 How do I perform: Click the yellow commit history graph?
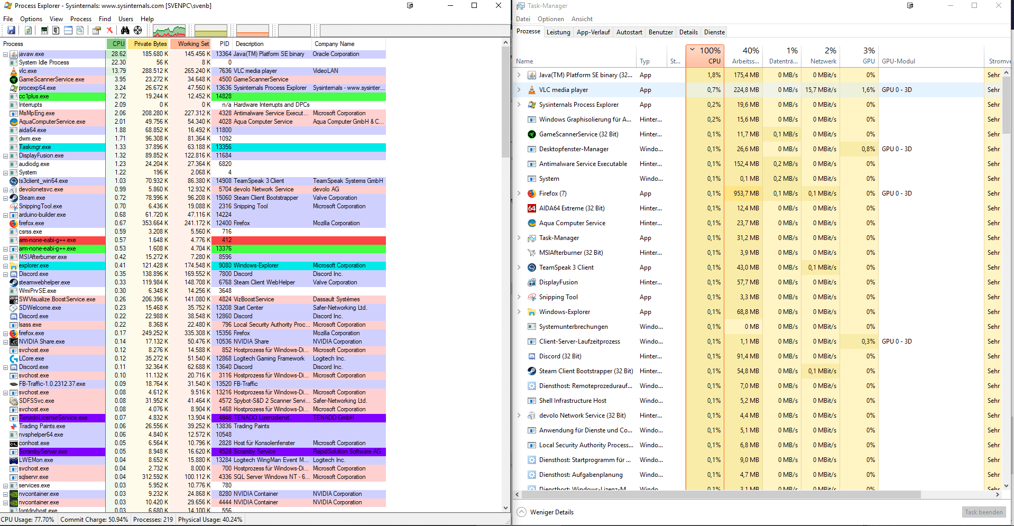pos(210,31)
